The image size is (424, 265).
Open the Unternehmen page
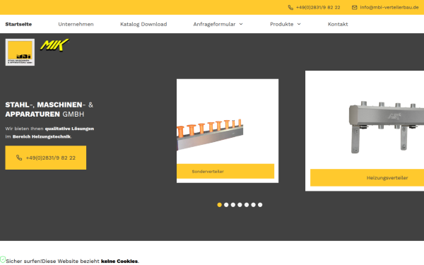pos(76,24)
